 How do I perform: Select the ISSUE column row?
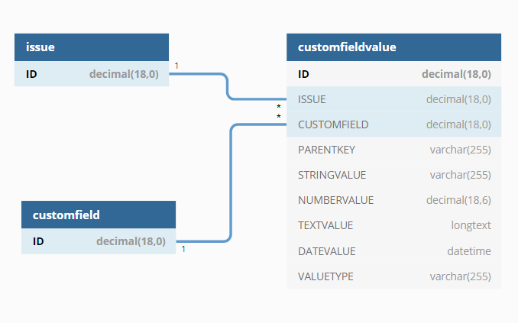tap(393, 99)
